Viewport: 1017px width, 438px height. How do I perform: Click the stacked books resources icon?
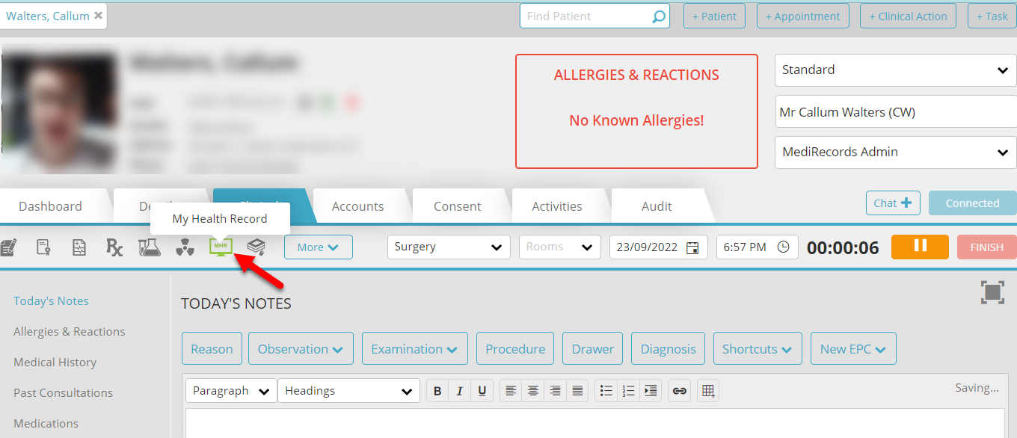(x=256, y=247)
